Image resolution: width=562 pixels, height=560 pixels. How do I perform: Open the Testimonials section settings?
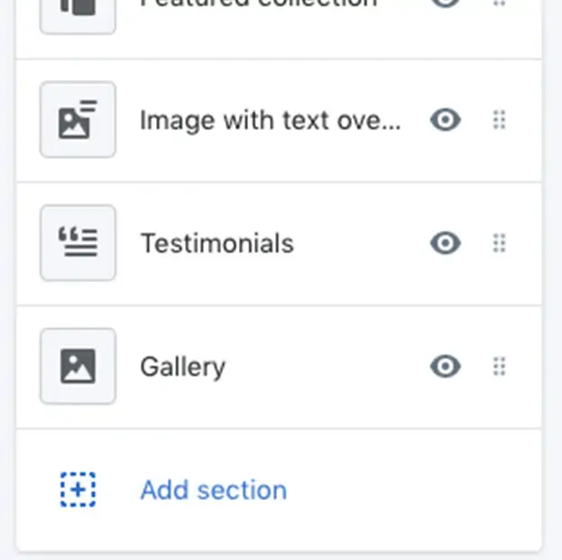217,243
